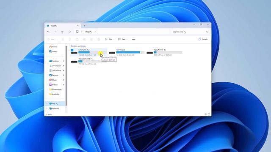Maximize the File Explorer window
Viewport: 271px width, 152px height.
point(201,24)
